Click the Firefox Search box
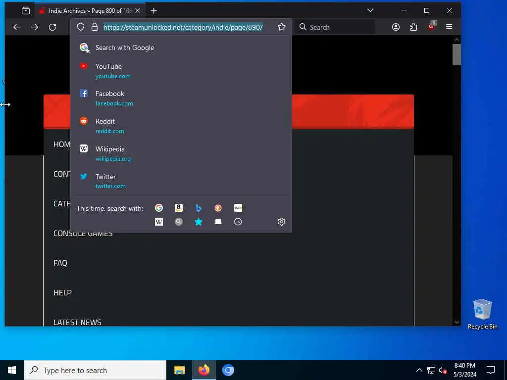 click(335, 27)
